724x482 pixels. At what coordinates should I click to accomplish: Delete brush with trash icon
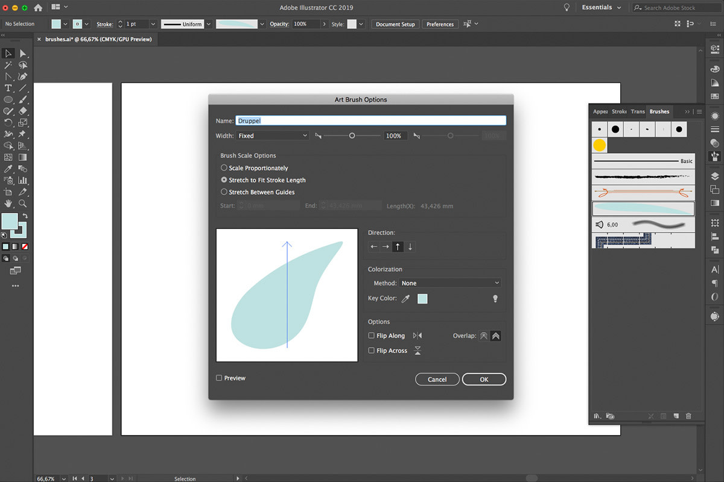(x=688, y=416)
